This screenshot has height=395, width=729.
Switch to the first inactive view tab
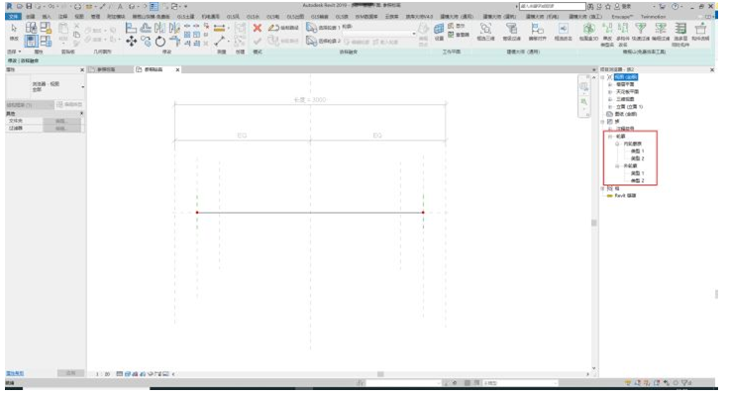click(106, 69)
